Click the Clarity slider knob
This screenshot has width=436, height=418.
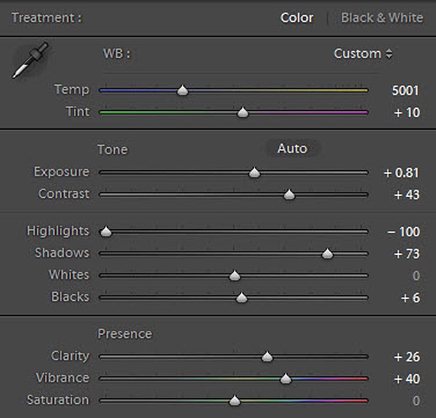click(267, 357)
